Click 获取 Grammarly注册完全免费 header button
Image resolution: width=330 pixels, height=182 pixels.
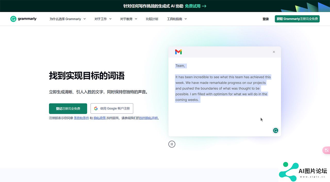[x=297, y=19]
